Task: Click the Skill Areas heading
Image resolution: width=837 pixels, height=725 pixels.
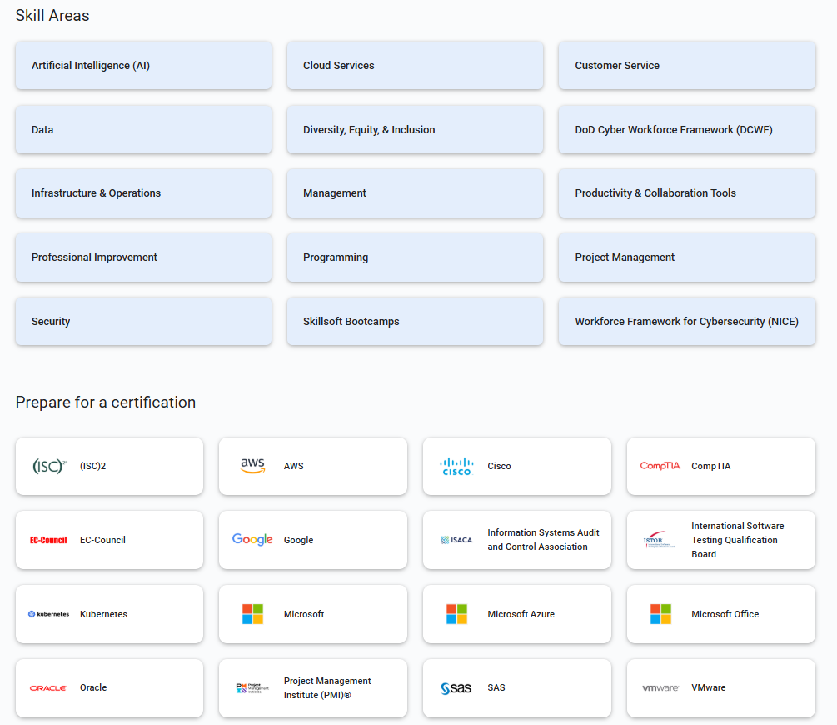Action: pos(52,16)
